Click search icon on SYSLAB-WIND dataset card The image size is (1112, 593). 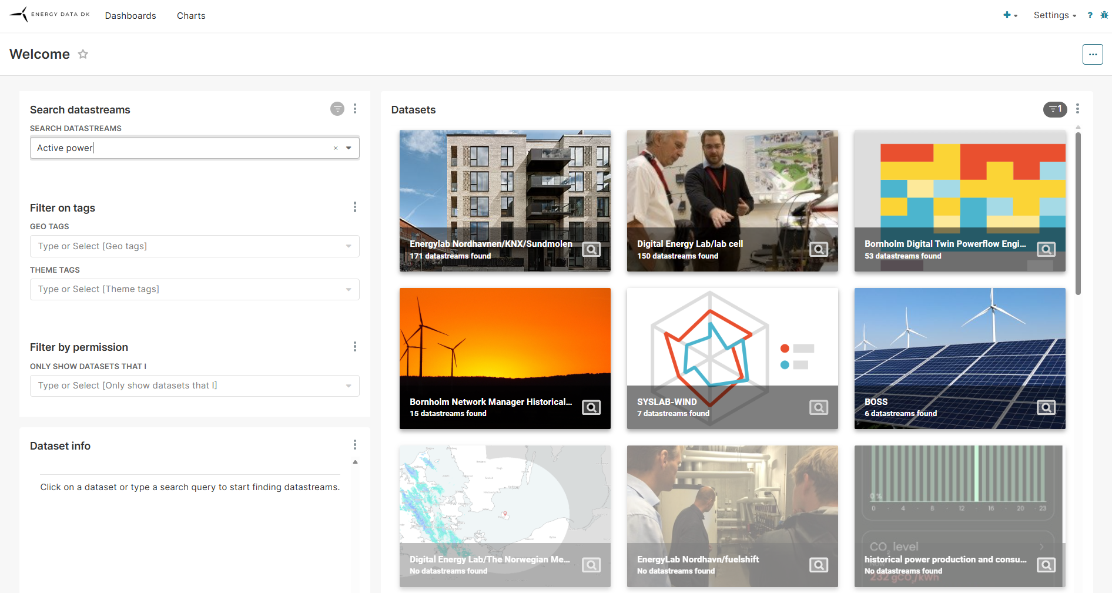(x=818, y=407)
